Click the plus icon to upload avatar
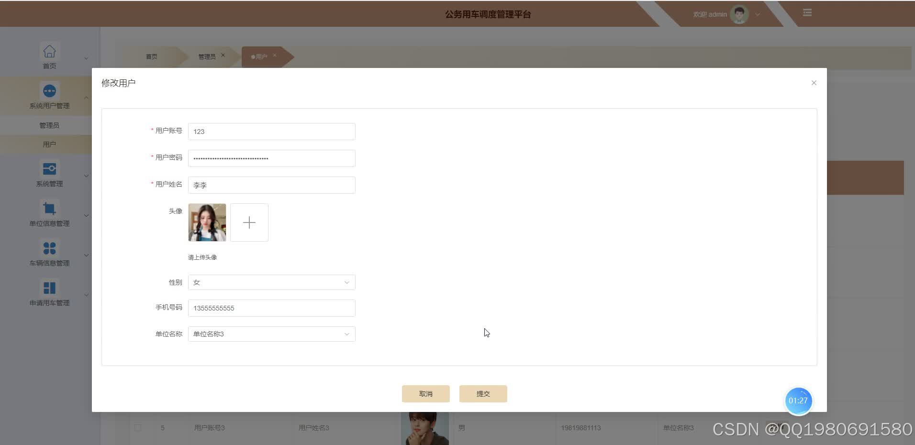 point(249,222)
